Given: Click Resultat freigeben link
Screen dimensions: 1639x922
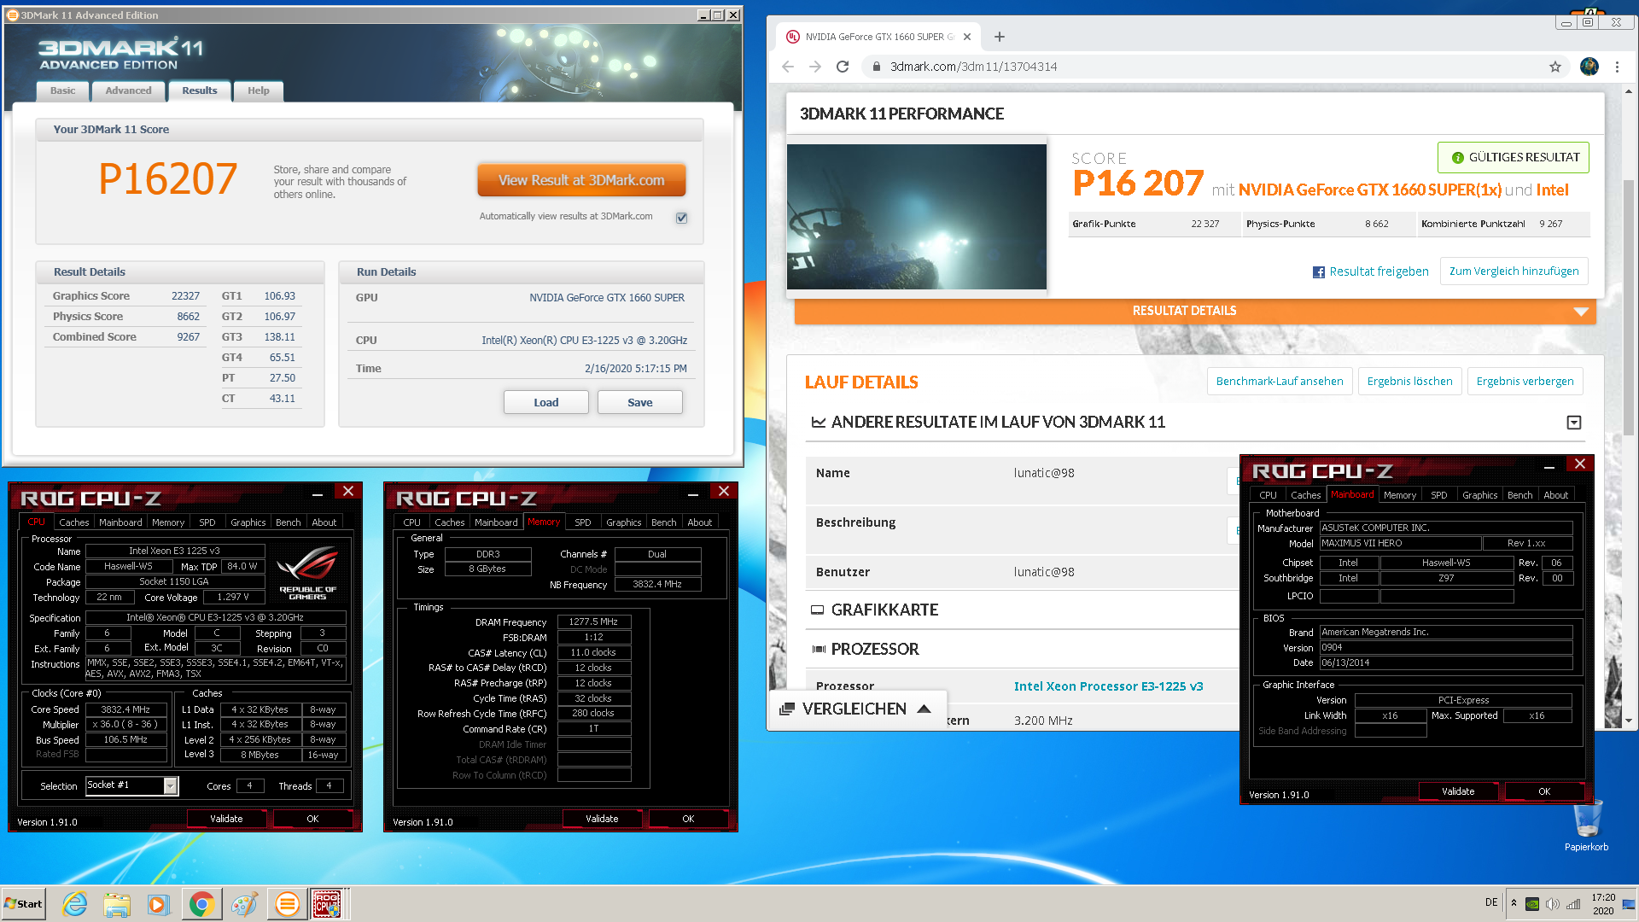Looking at the screenshot, I should coord(1379,271).
